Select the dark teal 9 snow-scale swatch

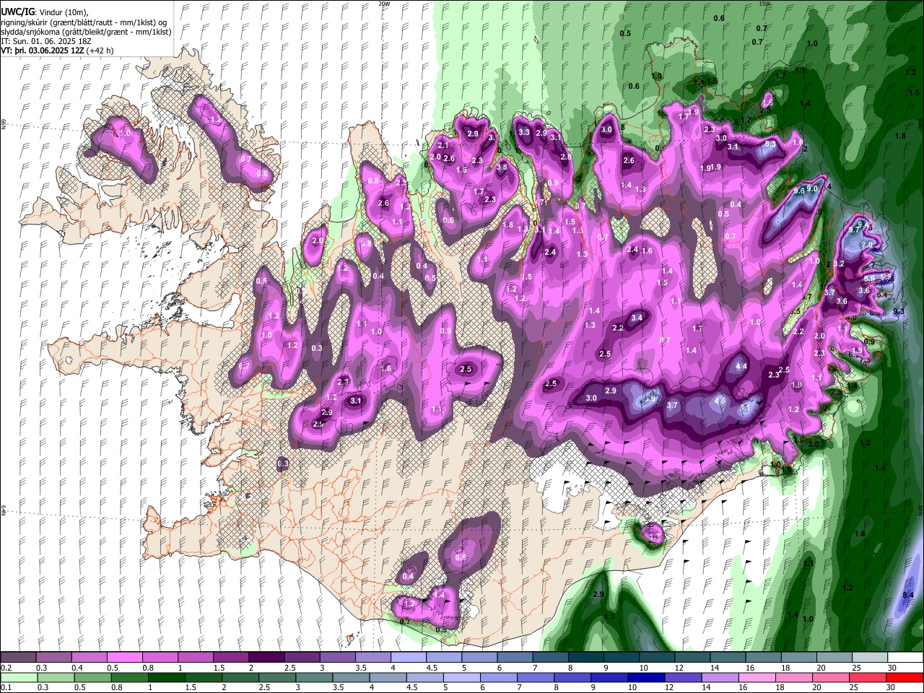(x=621, y=658)
